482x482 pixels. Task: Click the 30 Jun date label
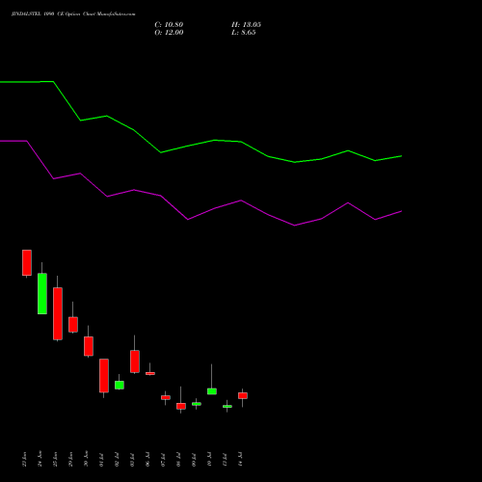coord(86,459)
